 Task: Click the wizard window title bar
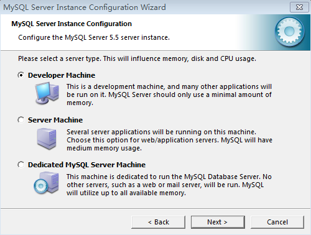pyautogui.click(x=145, y=7)
